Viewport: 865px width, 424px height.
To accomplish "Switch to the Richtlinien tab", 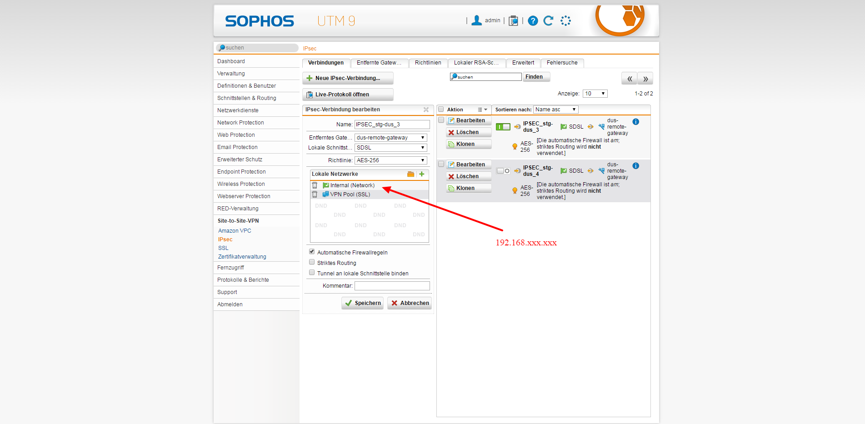I will click(x=428, y=63).
